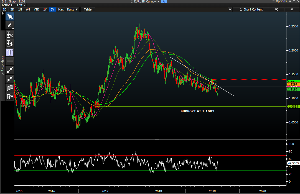300x194 pixels.
Task: Select the parallel channel drawing tool
Action: (10, 88)
